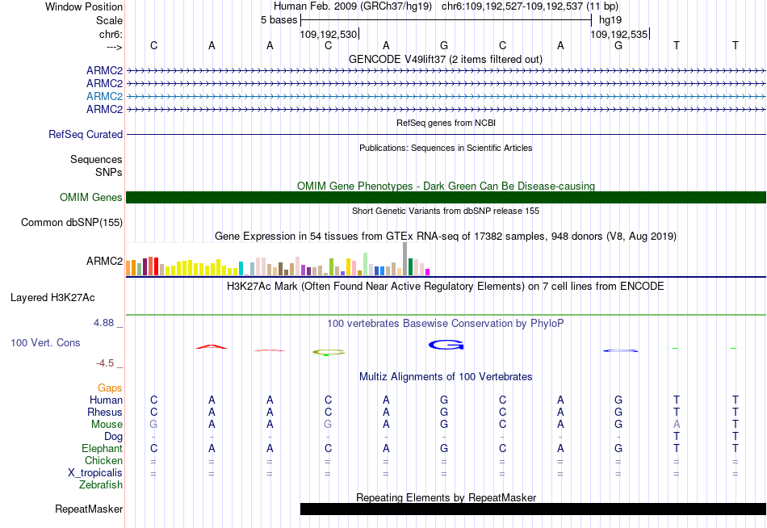This screenshot has width=767, height=528.
Task: Open Publications Sequences in Scientific Articles title
Action: [446, 148]
